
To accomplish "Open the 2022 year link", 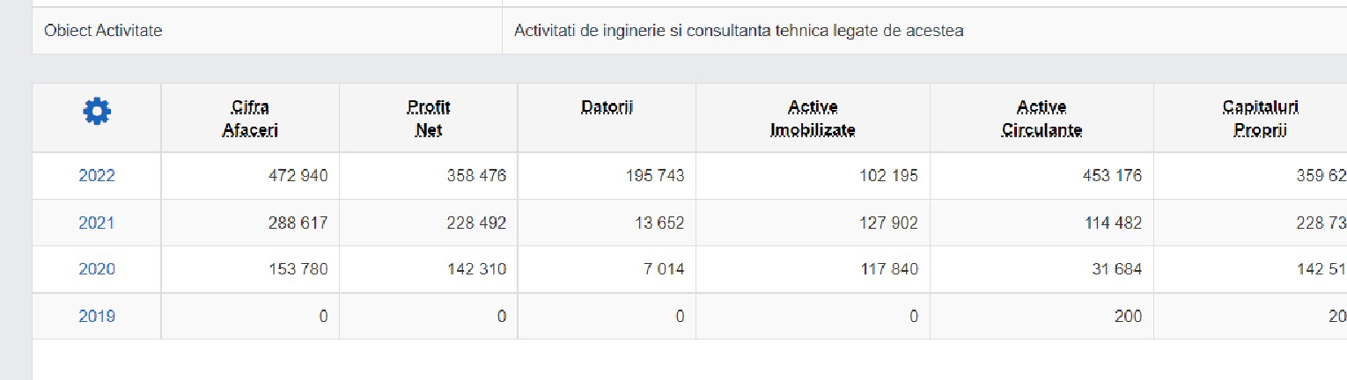I will click(97, 176).
